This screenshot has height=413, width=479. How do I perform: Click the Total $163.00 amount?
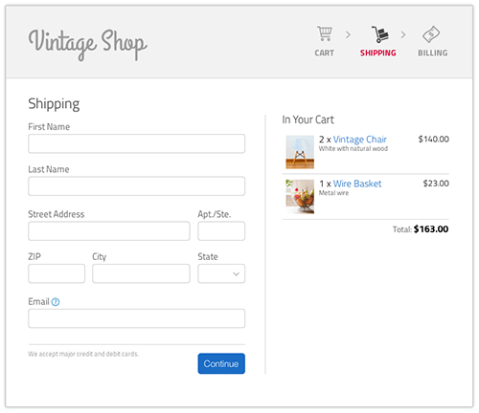(431, 229)
